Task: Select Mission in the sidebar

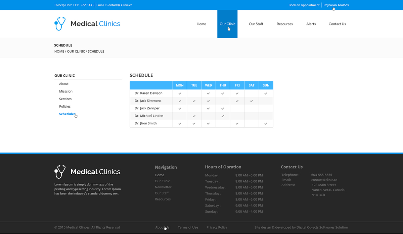Action: click(x=65, y=91)
